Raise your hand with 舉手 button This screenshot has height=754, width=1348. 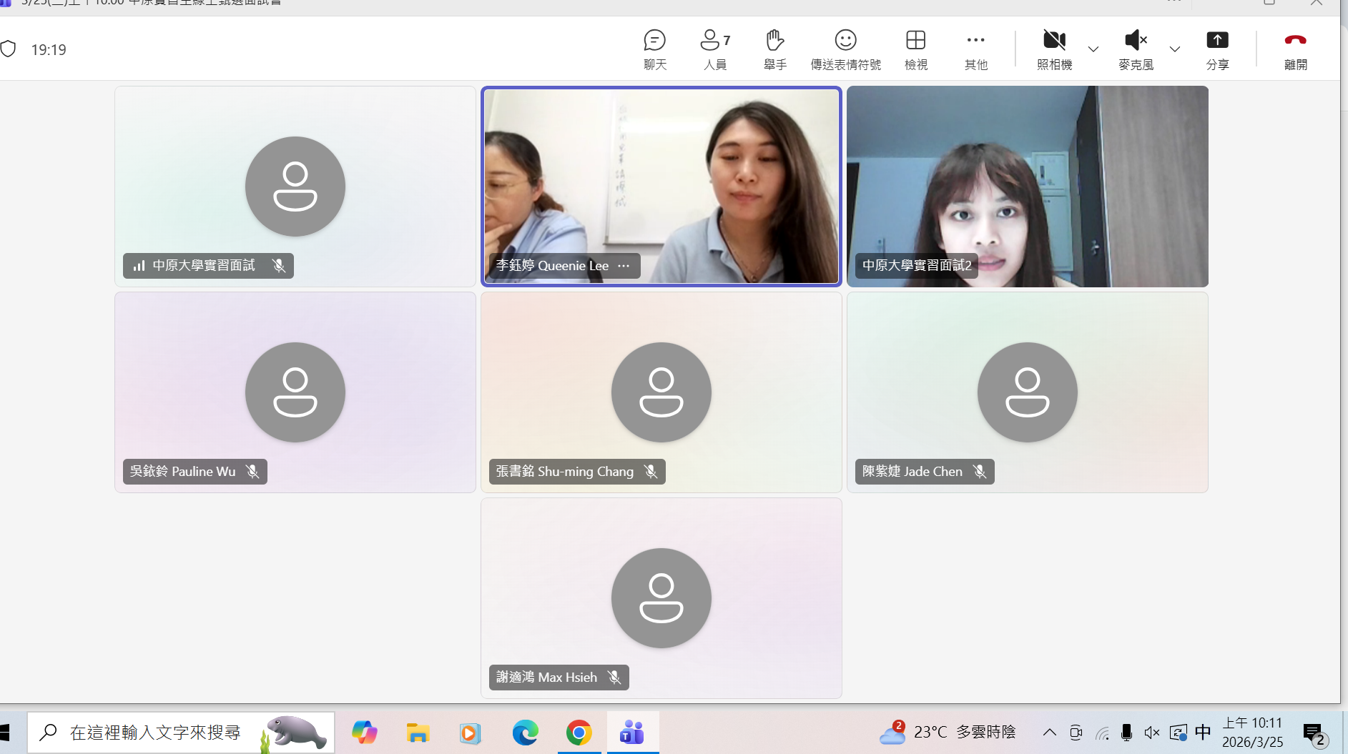click(774, 49)
